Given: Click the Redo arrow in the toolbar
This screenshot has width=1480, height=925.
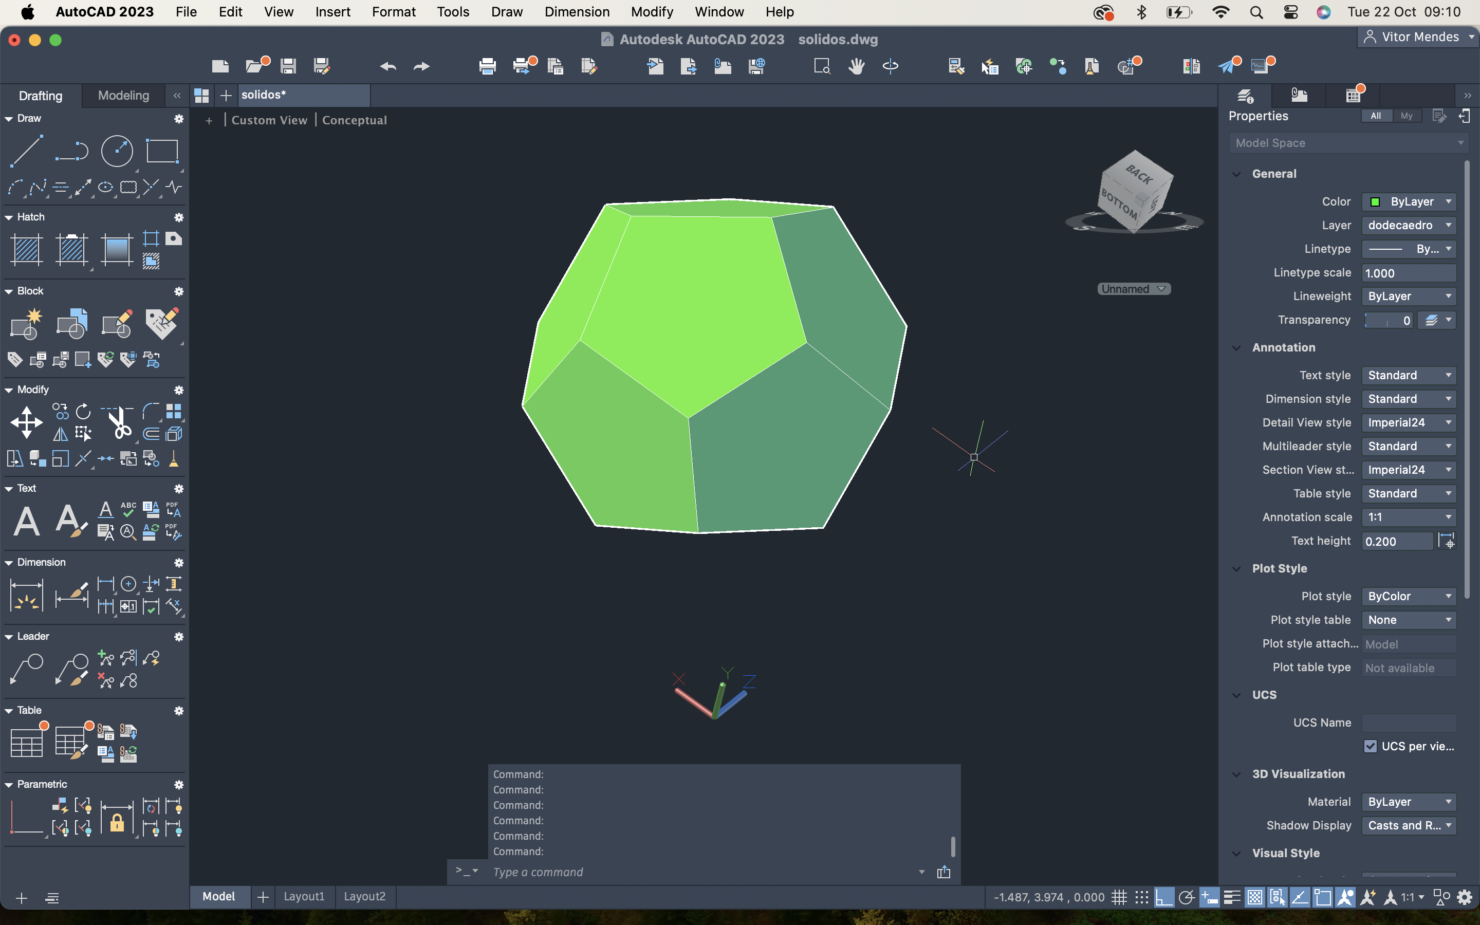Looking at the screenshot, I should click(x=421, y=66).
